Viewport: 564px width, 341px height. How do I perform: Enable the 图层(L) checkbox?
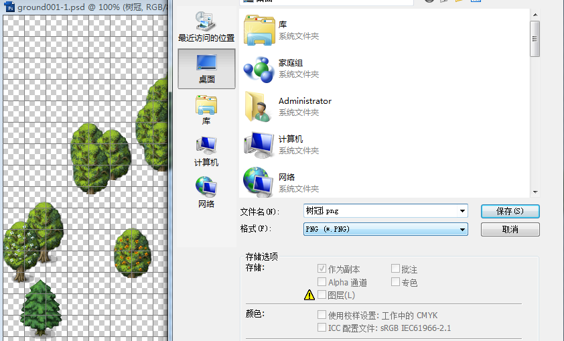[x=322, y=295]
